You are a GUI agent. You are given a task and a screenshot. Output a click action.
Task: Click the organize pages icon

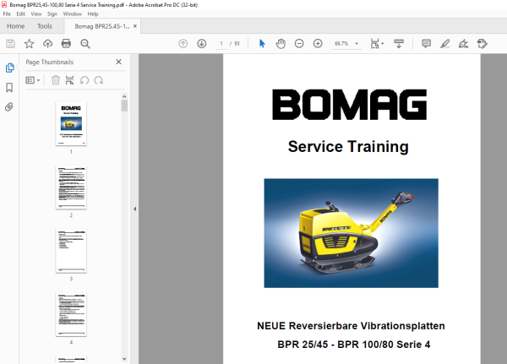[x=69, y=80]
